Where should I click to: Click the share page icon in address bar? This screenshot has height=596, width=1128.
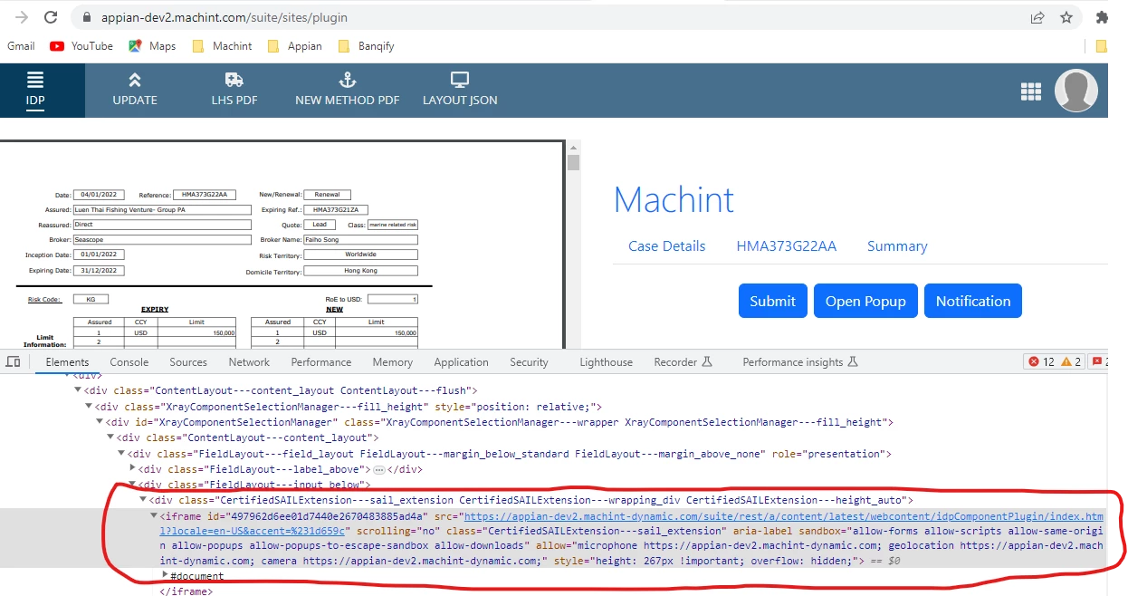pos(1037,17)
